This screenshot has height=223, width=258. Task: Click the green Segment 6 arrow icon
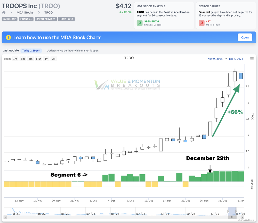click(x=140, y=23)
